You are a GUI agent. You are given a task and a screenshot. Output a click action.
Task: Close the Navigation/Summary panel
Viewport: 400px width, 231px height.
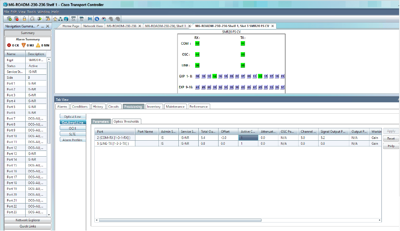[x=47, y=26]
